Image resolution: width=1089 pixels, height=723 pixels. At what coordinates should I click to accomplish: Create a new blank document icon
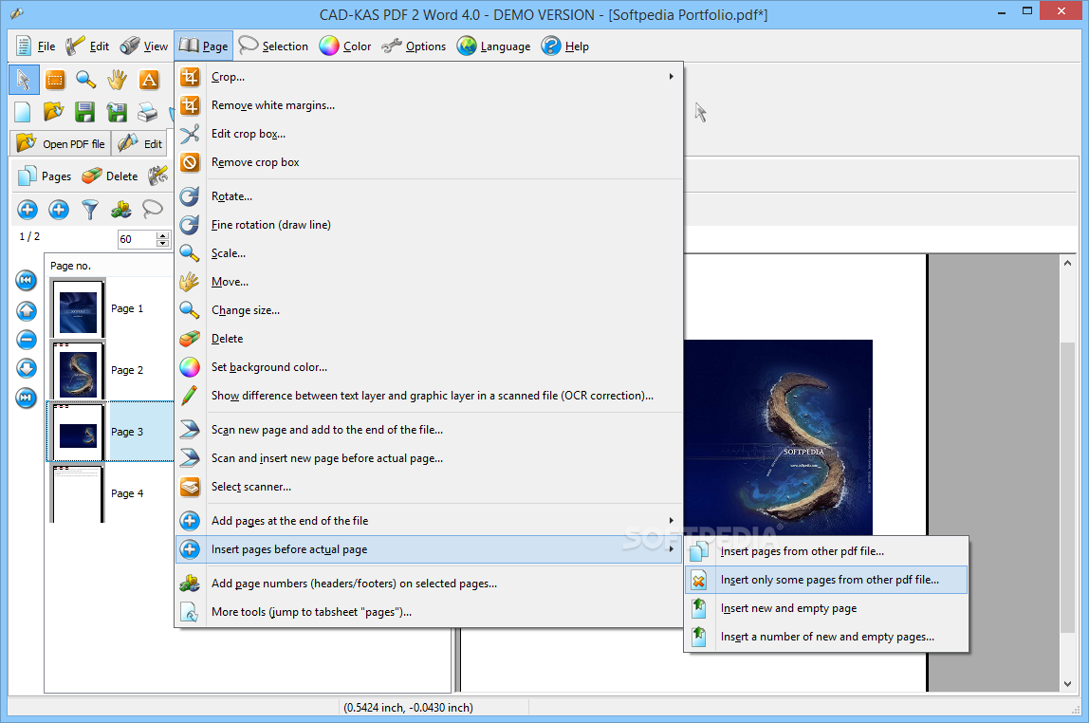tap(22, 112)
